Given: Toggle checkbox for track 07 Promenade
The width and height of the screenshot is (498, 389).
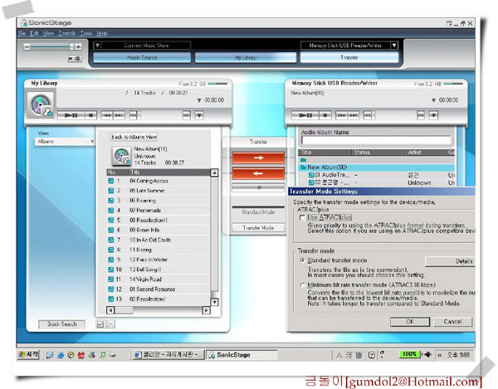Looking at the screenshot, I should point(110,211).
